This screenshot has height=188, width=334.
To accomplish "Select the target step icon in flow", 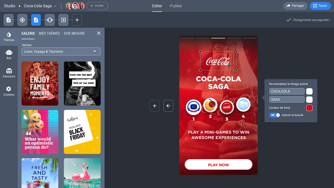I will (x=22, y=20).
